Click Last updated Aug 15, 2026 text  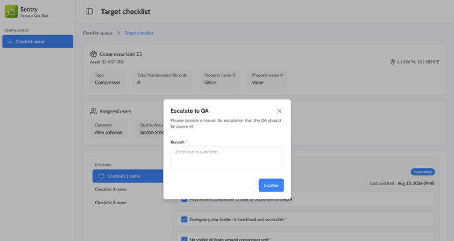coord(402,183)
